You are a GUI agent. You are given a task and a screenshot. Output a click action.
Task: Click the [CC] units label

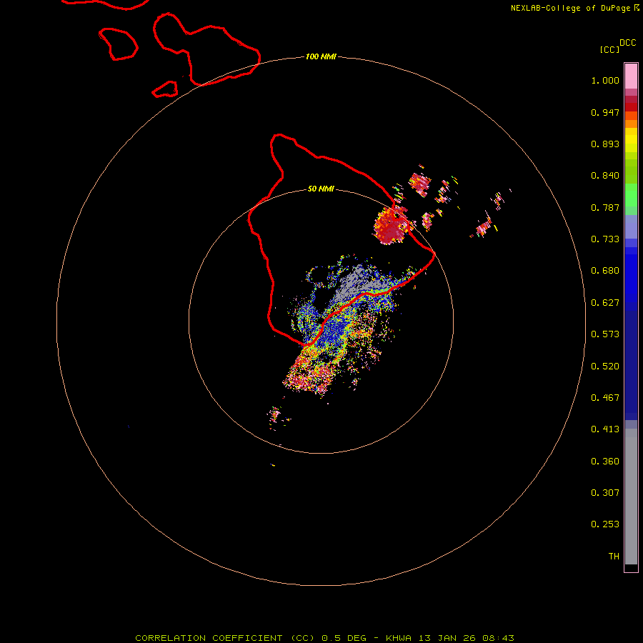click(x=609, y=49)
